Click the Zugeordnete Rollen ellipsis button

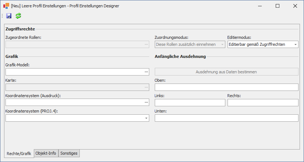click(x=146, y=44)
